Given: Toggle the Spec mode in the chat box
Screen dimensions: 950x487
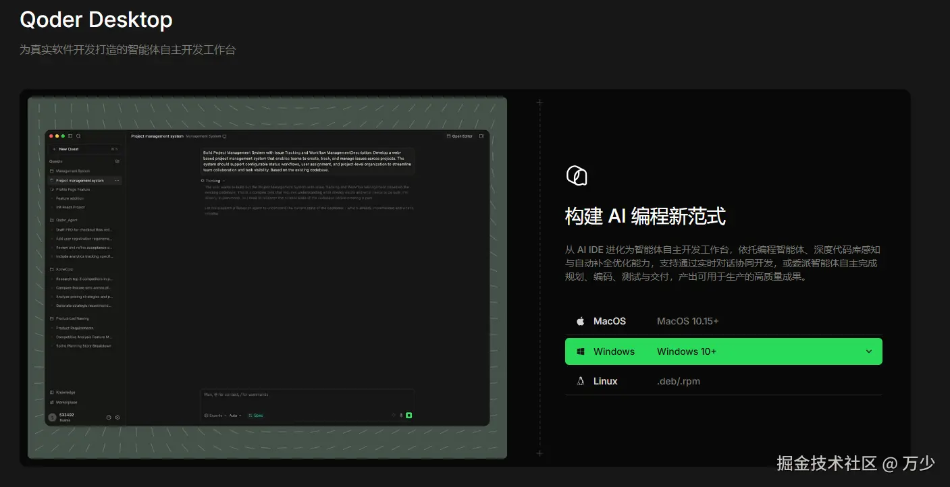Looking at the screenshot, I should [x=255, y=416].
